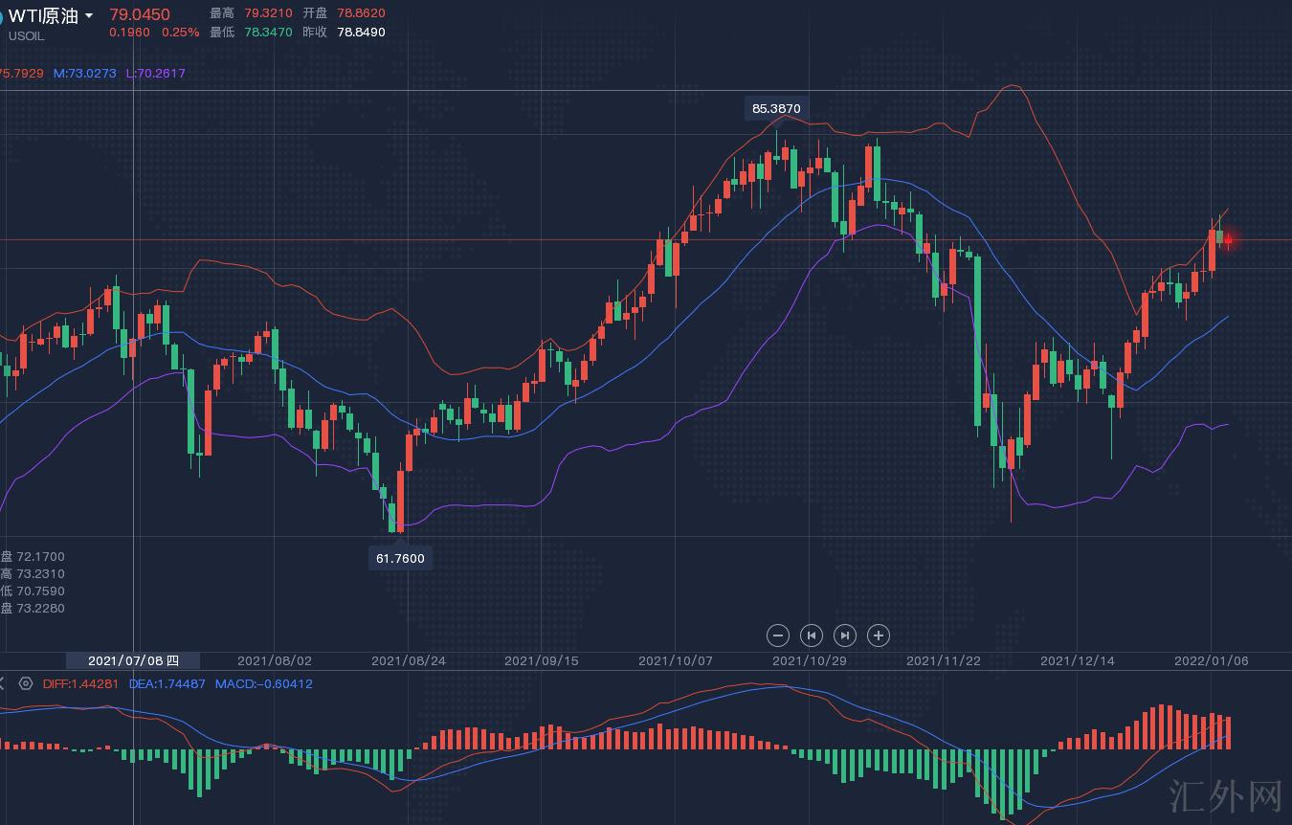Image resolution: width=1292 pixels, height=825 pixels.
Task: Click the highlighted 2021/07/08 crosshair date
Action: click(x=133, y=660)
